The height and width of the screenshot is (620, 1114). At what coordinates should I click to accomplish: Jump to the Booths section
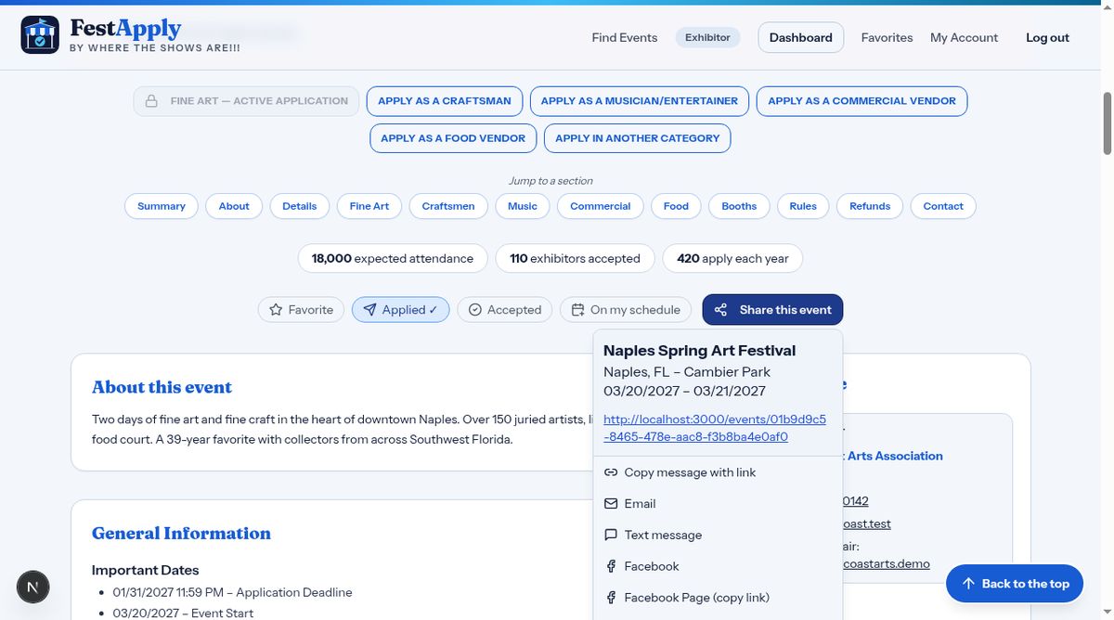[x=739, y=206]
